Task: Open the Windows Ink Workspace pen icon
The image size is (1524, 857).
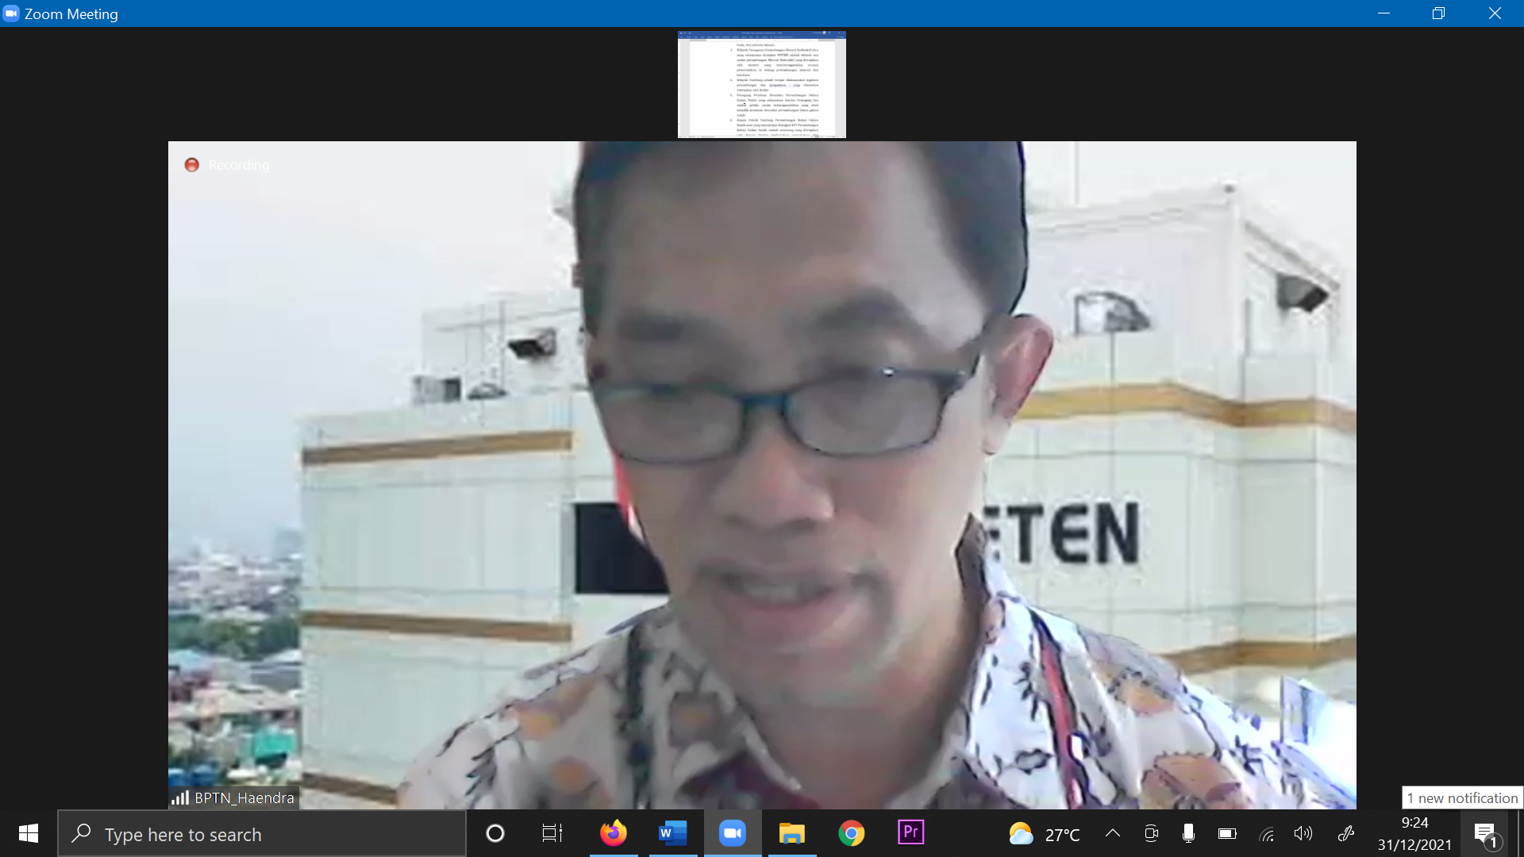Action: coord(1345,833)
